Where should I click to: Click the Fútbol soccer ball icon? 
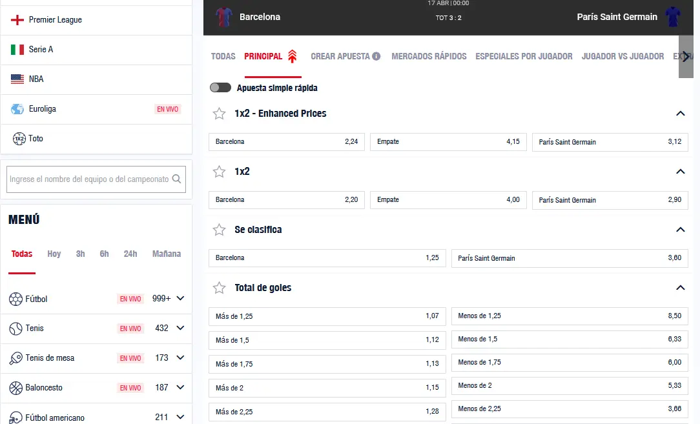coord(15,299)
